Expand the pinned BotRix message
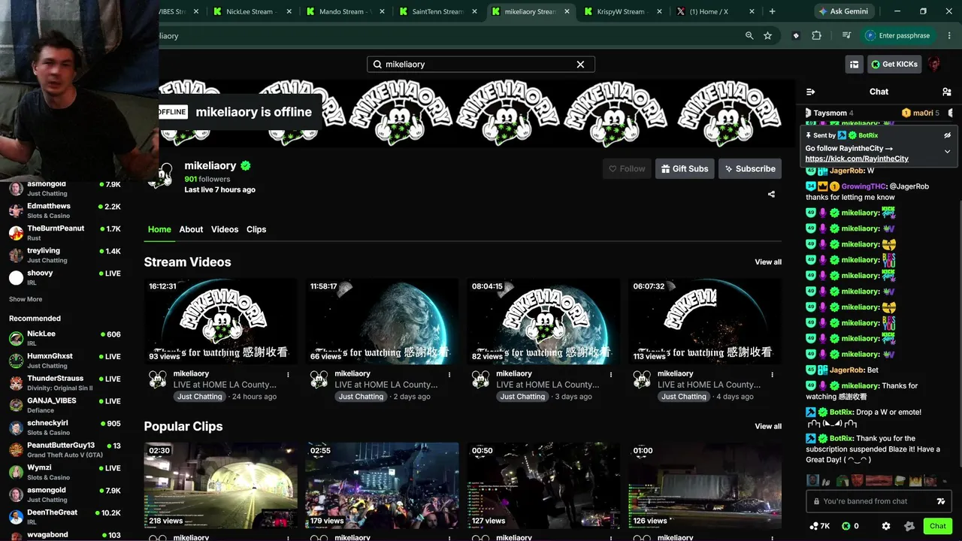962x541 pixels. pos(947,152)
